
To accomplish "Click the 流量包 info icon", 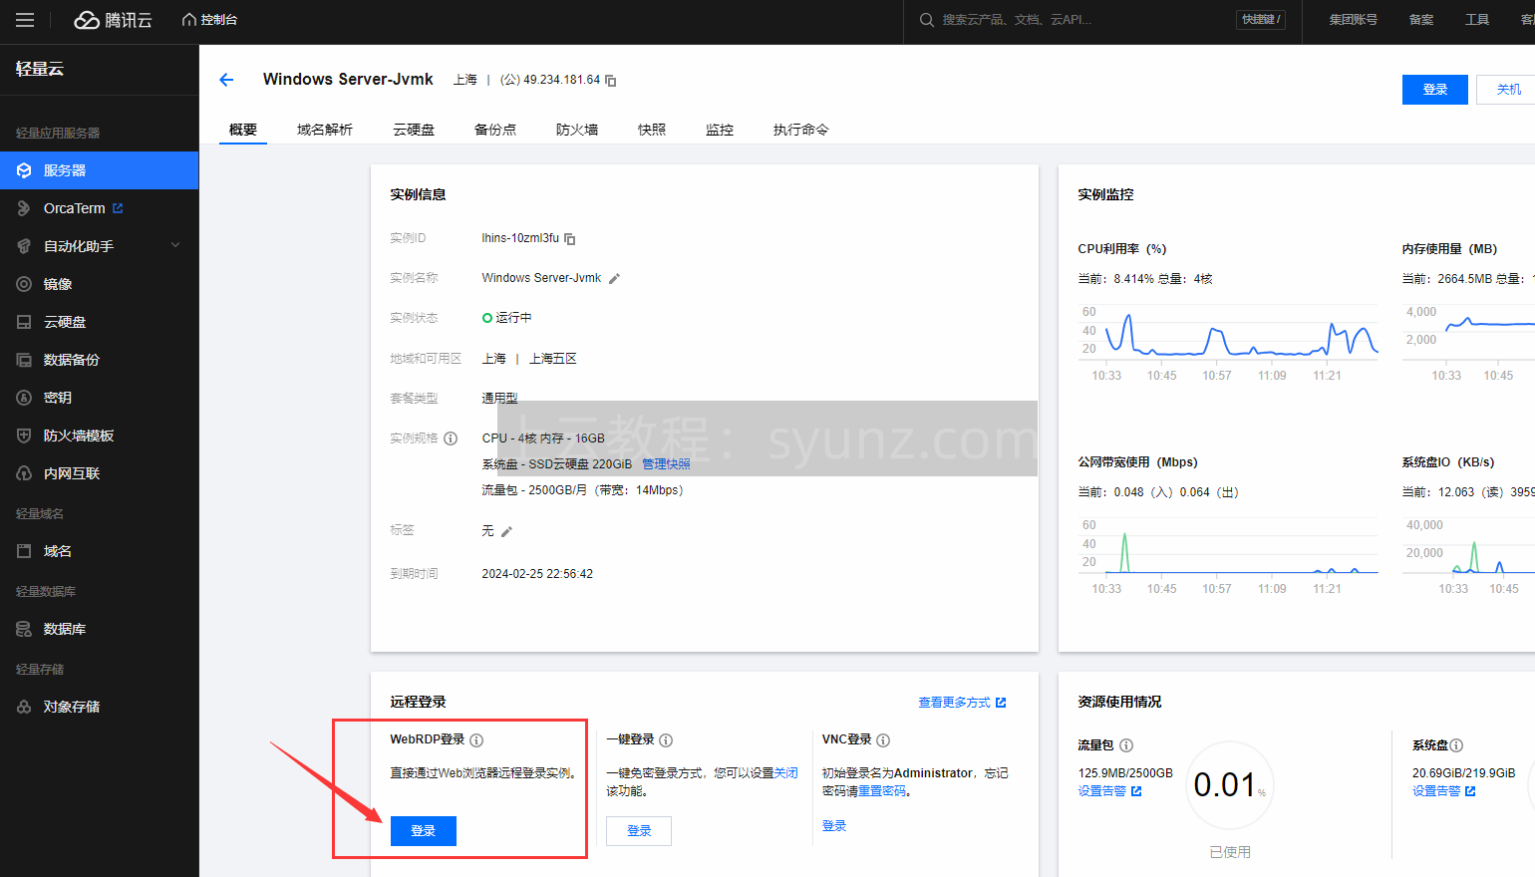I will pyautogui.click(x=1126, y=745).
